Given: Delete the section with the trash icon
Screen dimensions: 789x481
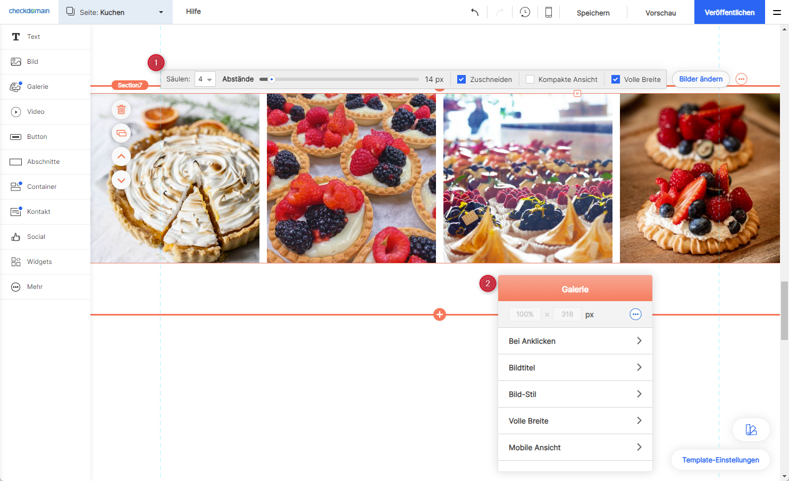Looking at the screenshot, I should point(121,110).
